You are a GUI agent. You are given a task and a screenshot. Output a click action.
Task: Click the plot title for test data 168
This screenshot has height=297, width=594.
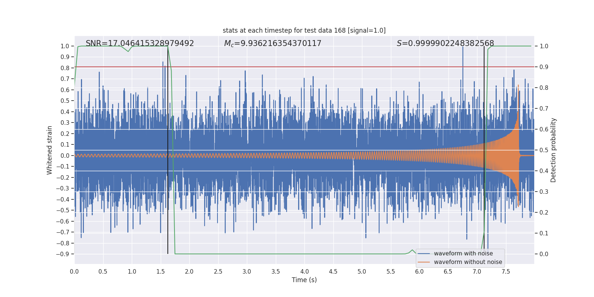click(304, 30)
